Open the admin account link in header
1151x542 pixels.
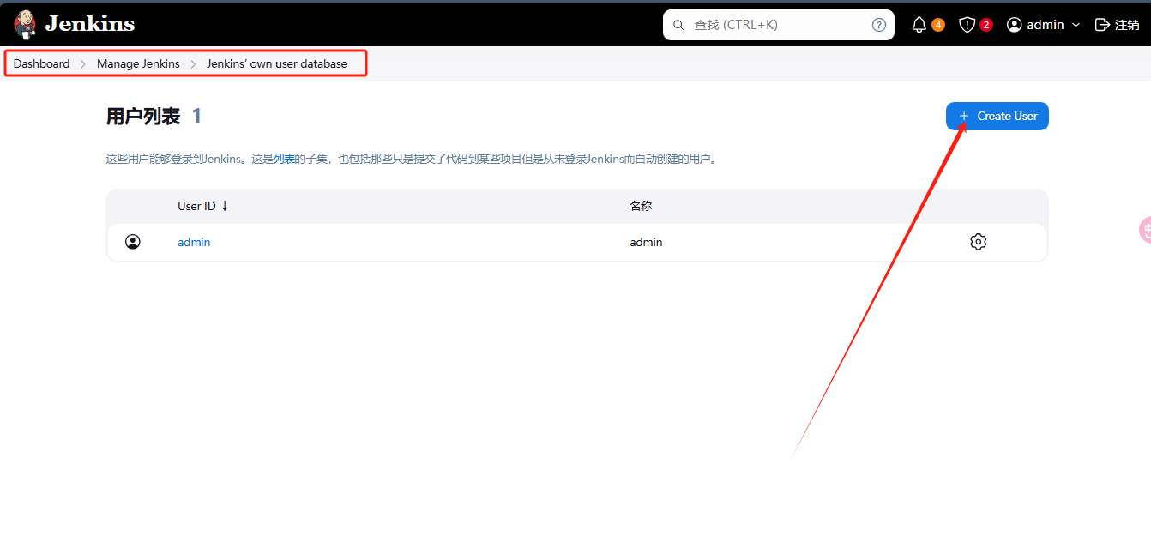pyautogui.click(x=1045, y=25)
